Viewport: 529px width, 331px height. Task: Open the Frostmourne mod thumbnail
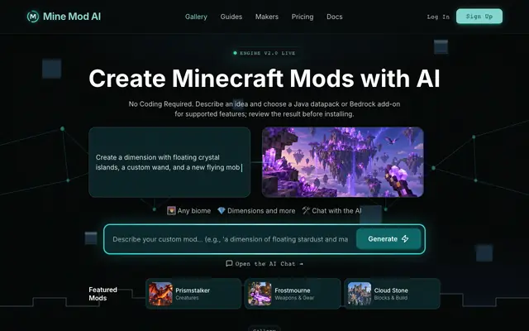tap(260, 294)
